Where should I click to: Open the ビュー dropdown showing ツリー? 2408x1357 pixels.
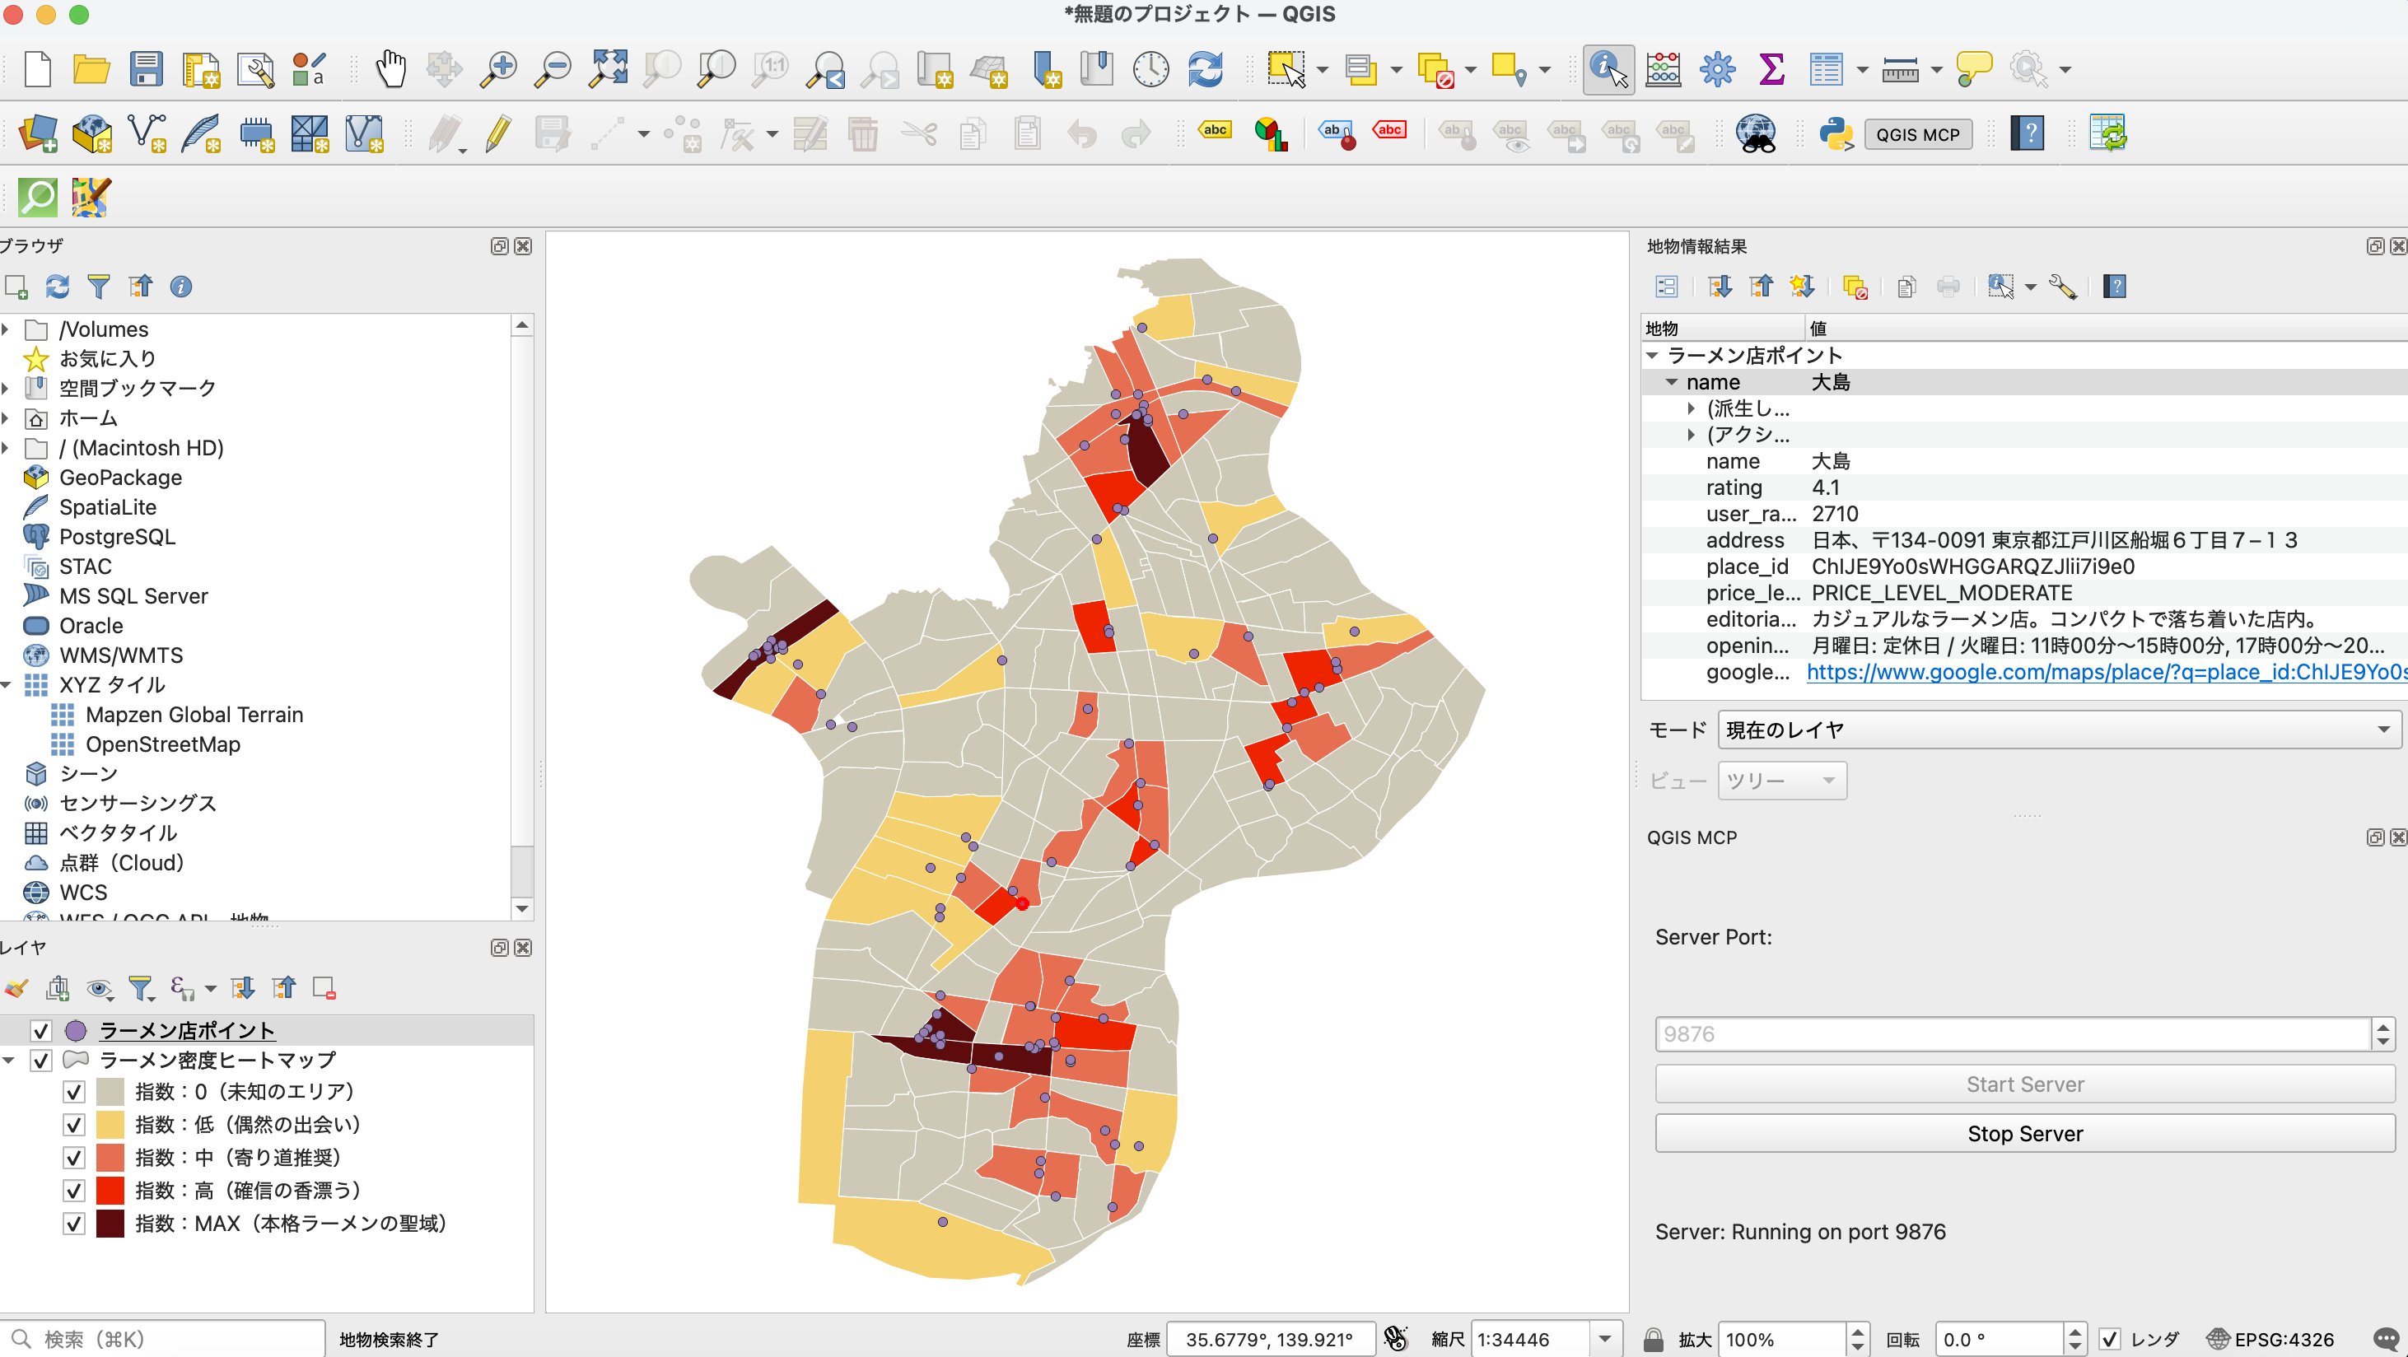click(x=1781, y=781)
